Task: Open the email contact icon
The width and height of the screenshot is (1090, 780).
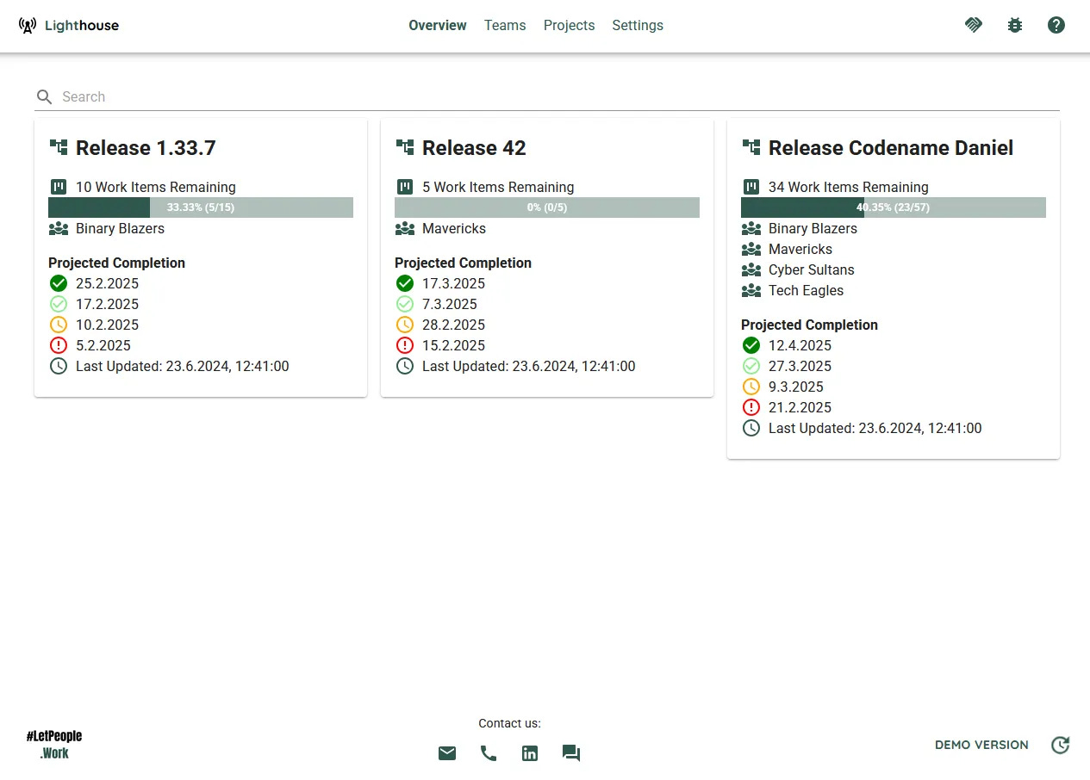Action: tap(447, 753)
